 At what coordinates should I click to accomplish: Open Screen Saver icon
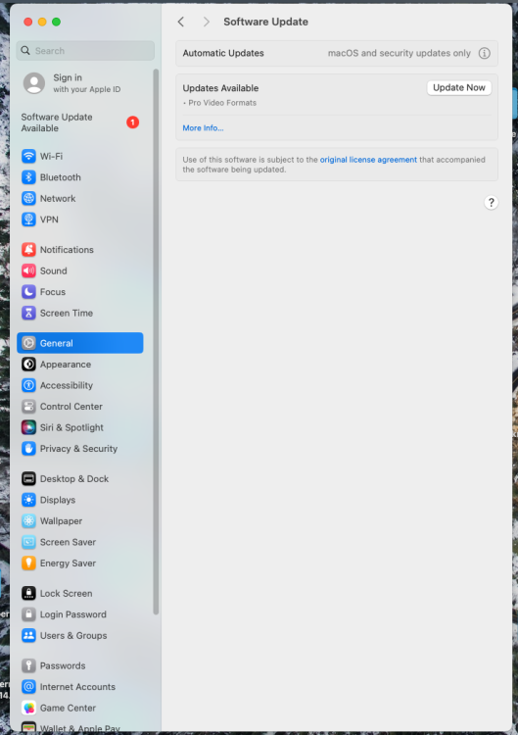[28, 542]
